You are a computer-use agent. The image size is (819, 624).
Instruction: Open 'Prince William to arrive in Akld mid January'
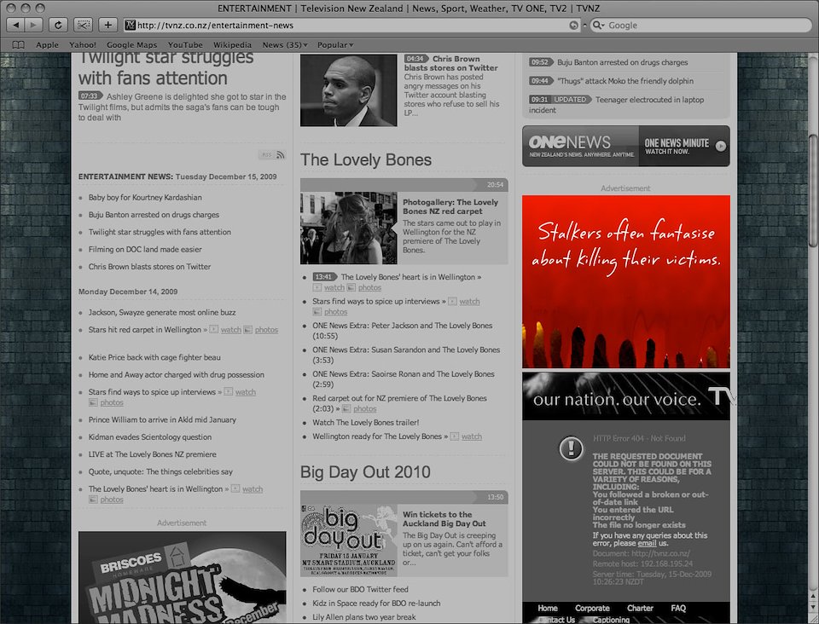click(162, 419)
